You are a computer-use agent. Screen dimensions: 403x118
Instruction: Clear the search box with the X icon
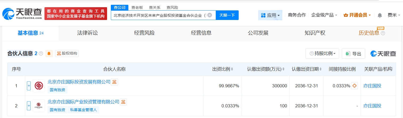[x=210, y=15]
